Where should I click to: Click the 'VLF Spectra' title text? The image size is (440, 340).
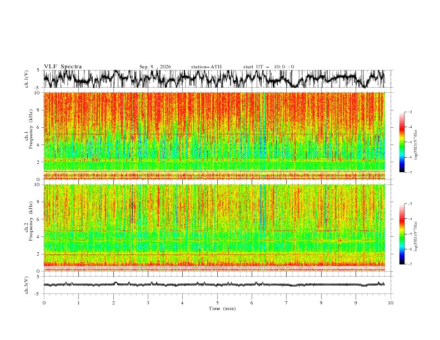click(x=63, y=67)
